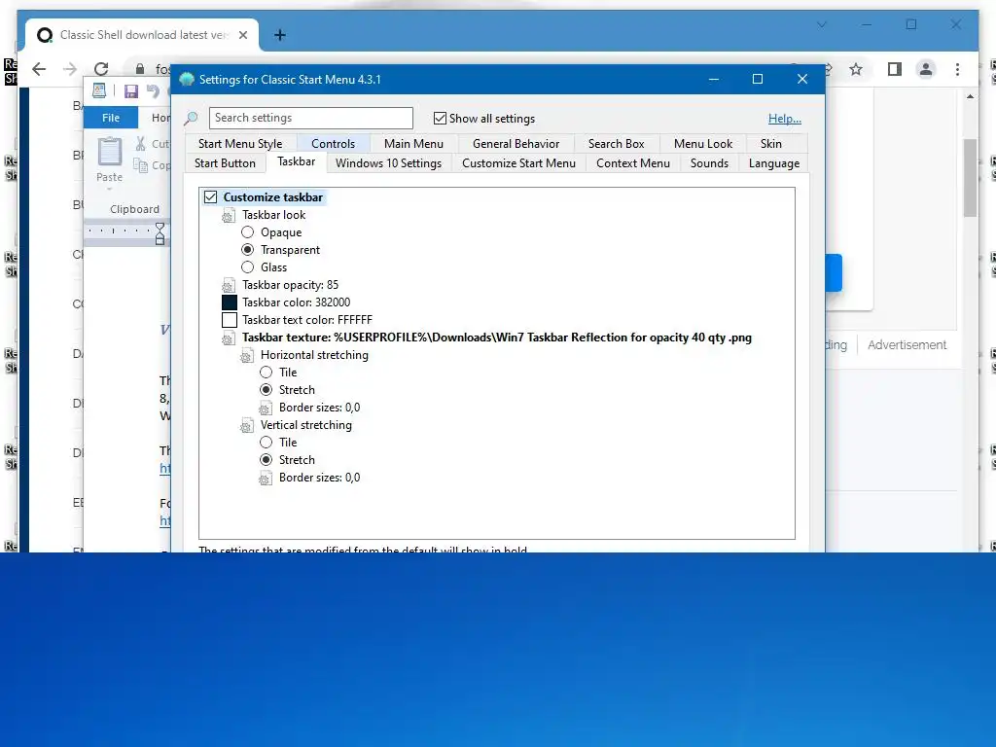Switch to Sounds tab

(x=709, y=163)
